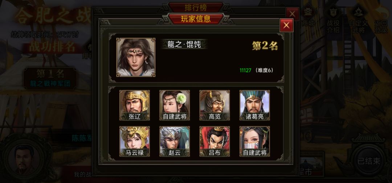This screenshot has height=183, width=392.
Task: Select the 赵云 general portrait
Action: coord(175,141)
